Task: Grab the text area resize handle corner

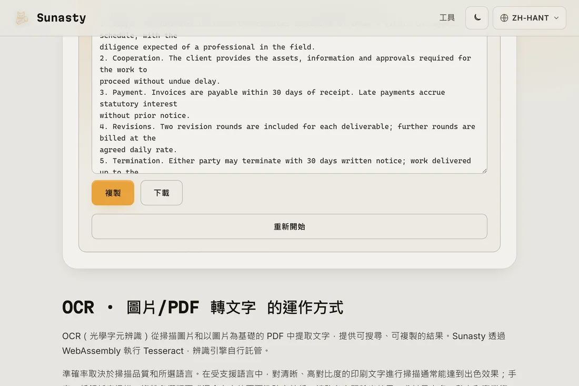Action: click(484, 170)
